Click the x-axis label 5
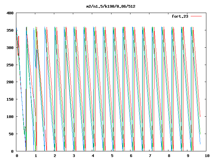This screenshot has width=213, height=160. click(112, 156)
